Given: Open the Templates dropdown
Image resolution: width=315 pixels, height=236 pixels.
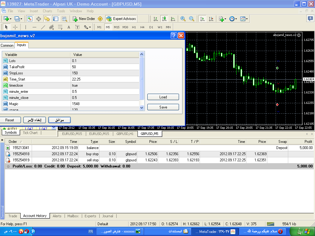Looking at the screenshot, I should pyautogui.click(x=244, y=19).
